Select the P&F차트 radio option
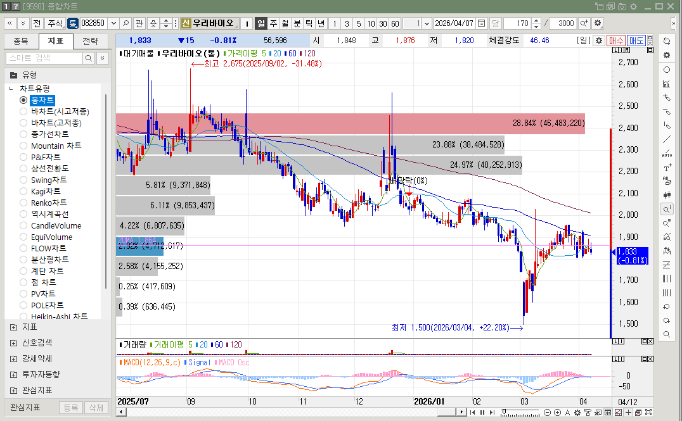Viewport: 682px width, 421px height. point(23,157)
